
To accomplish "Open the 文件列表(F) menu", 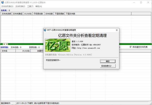I will tap(20, 6).
